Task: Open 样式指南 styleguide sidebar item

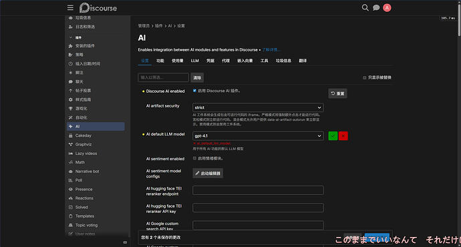Action: (96, 99)
